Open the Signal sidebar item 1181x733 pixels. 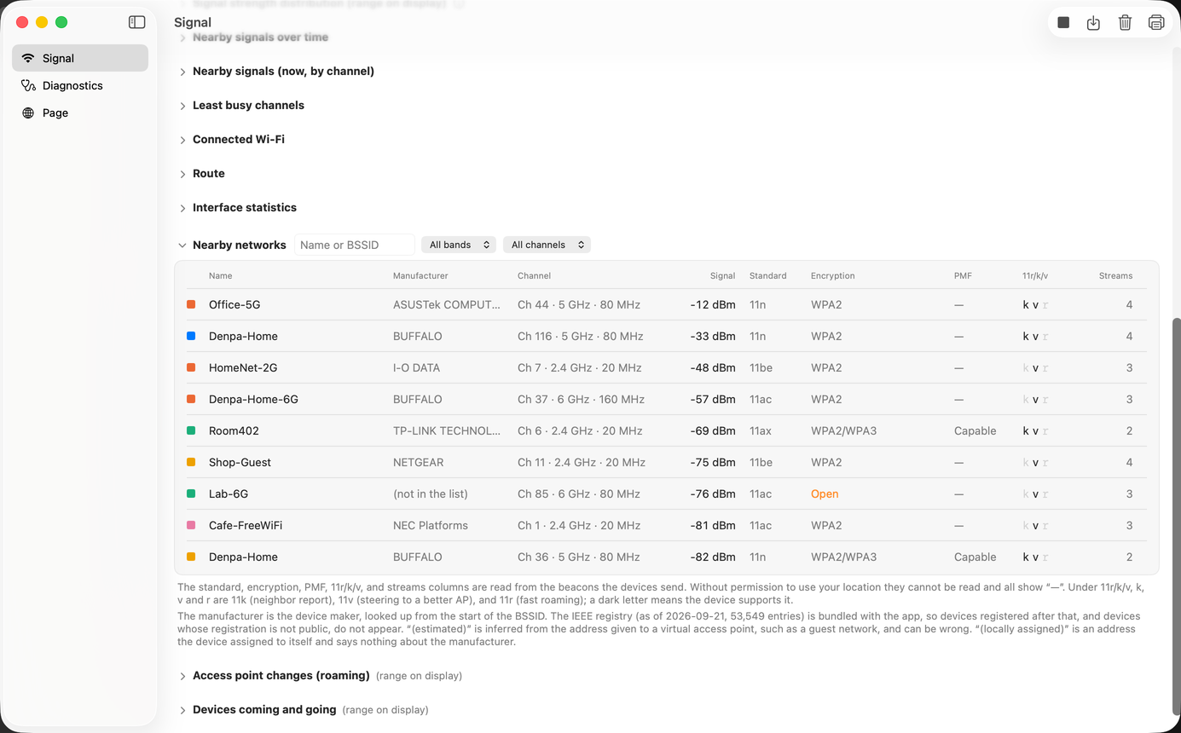(80, 58)
